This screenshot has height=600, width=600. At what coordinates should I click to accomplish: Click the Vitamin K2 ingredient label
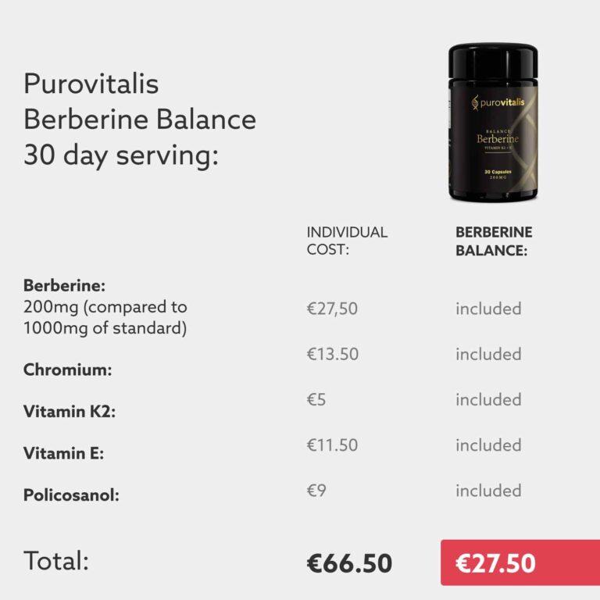tap(70, 412)
